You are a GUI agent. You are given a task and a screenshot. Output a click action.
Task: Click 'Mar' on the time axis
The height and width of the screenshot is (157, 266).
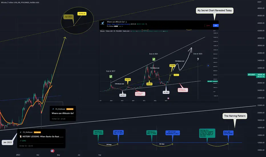point(38,155)
